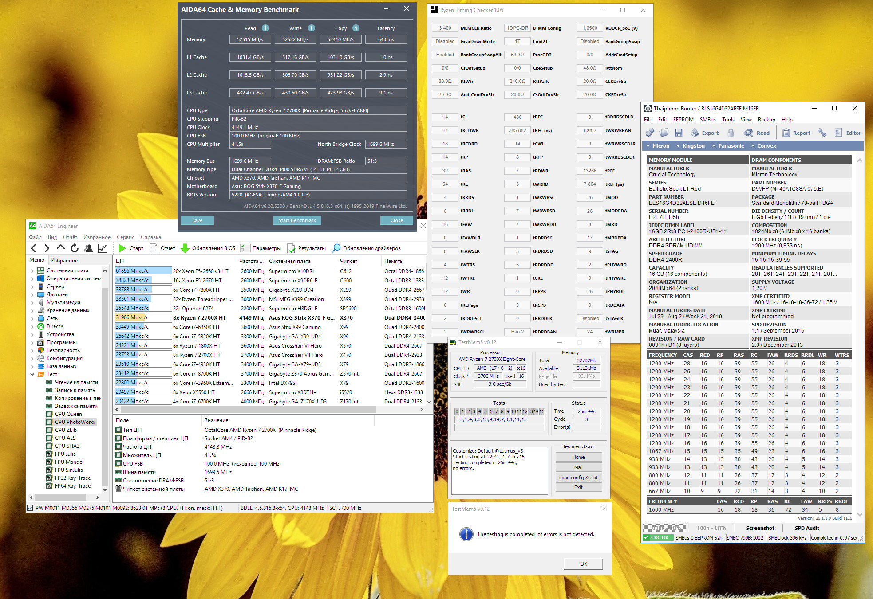873x599 pixels.
Task: Switch to the Избранное tab
Action: [64, 261]
